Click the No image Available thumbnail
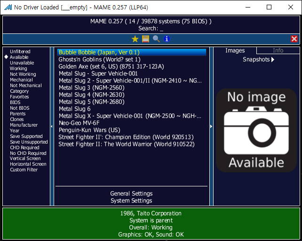This screenshot has width=302, height=241. coord(256,130)
